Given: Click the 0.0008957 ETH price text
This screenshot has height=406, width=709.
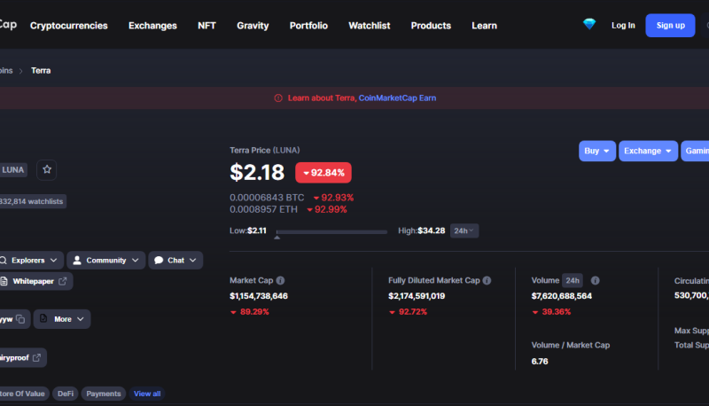Looking at the screenshot, I should (263, 209).
